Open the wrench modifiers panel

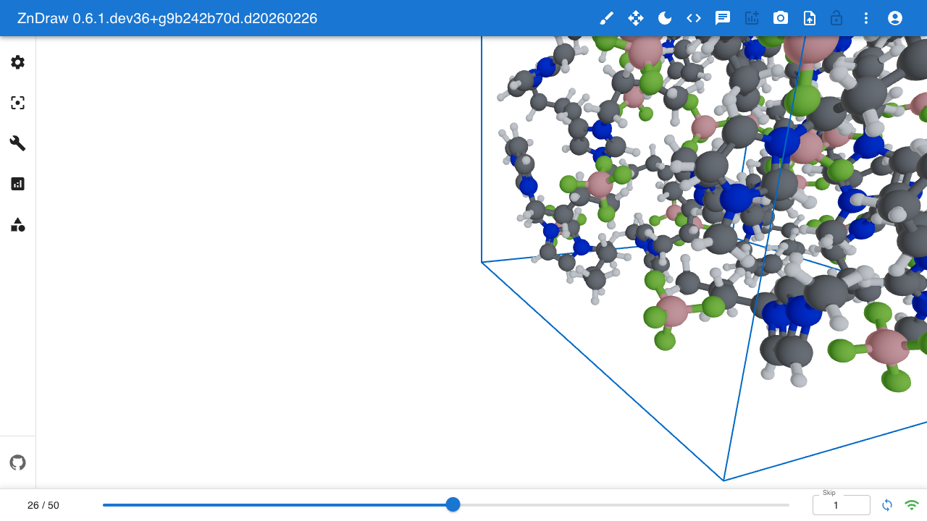tap(18, 143)
